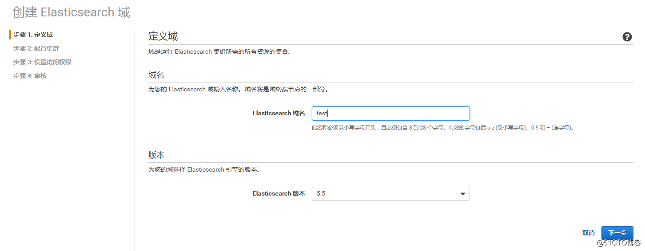Click the naming rule hint below domain field

click(443, 128)
